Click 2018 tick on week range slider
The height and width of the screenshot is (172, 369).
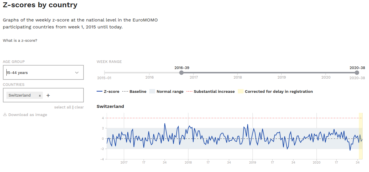point(238,77)
